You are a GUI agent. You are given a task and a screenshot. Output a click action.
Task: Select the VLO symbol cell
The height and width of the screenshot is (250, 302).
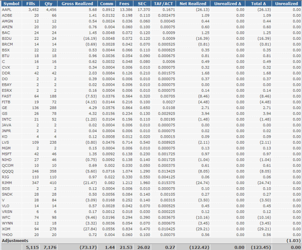[6, 206]
